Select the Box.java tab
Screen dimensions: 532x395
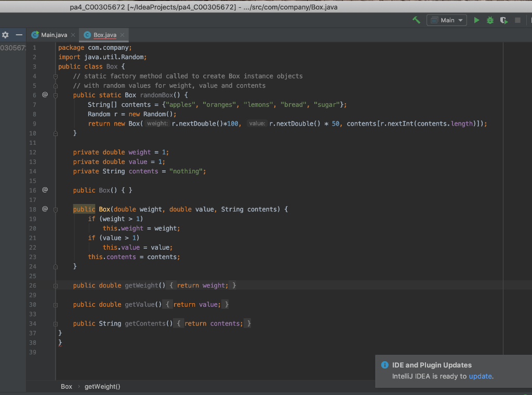105,35
